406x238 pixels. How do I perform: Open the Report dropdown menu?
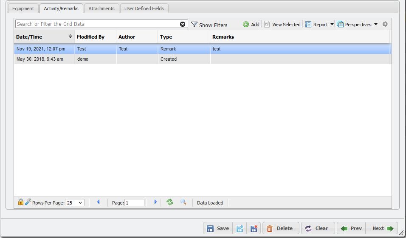pos(320,25)
